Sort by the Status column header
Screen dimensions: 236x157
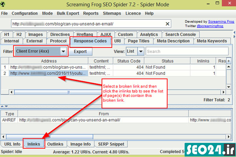[168, 61]
